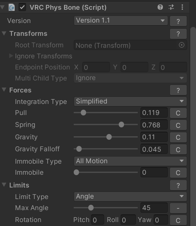Open the Integration Type dropdown
Image resolution: width=196 pixels, height=226 pixels.
[x=130, y=101]
